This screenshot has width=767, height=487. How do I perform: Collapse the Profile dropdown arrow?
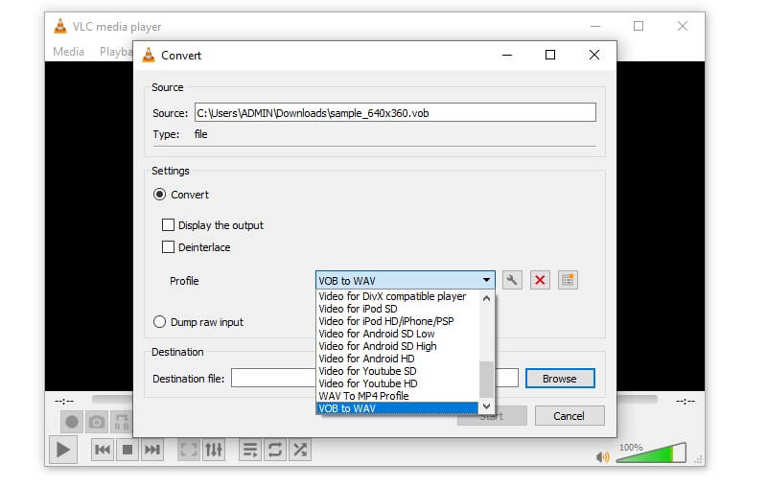click(x=486, y=280)
